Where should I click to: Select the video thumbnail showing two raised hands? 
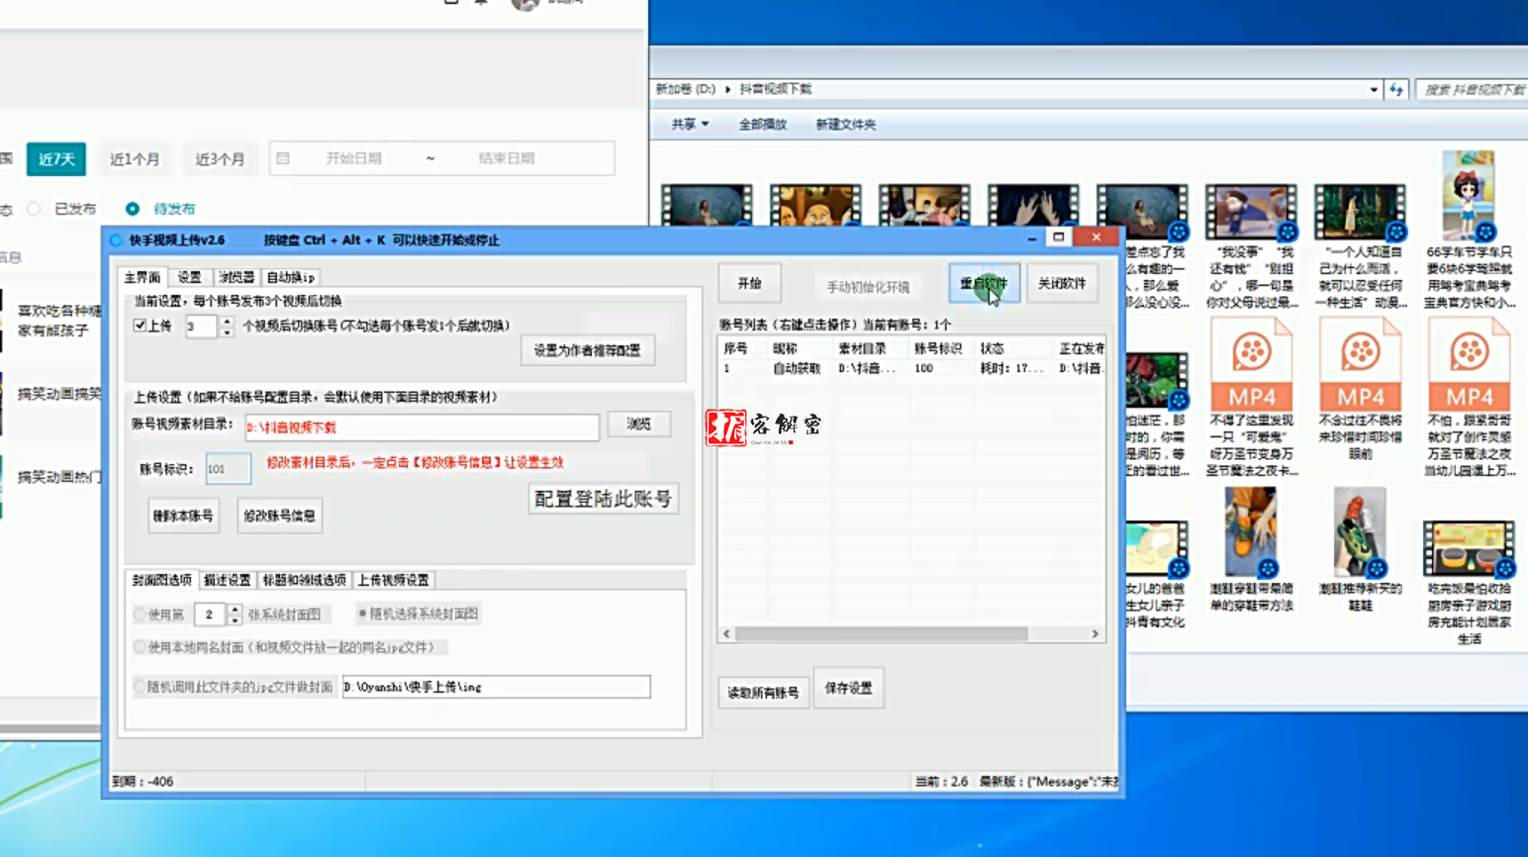click(x=1033, y=208)
